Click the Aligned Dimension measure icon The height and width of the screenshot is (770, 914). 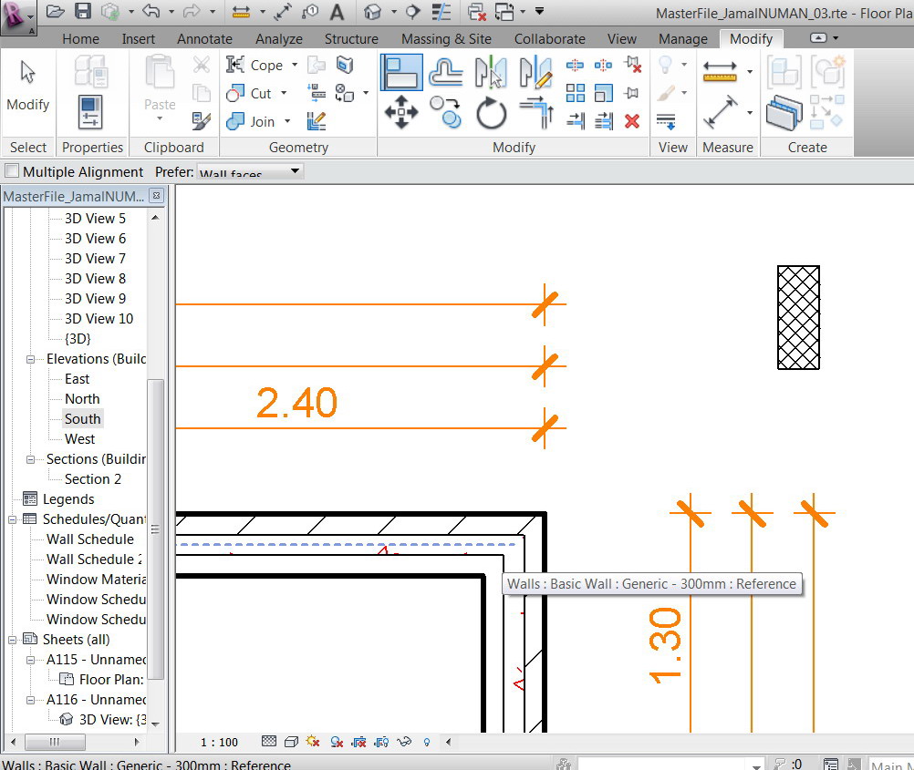click(721, 112)
